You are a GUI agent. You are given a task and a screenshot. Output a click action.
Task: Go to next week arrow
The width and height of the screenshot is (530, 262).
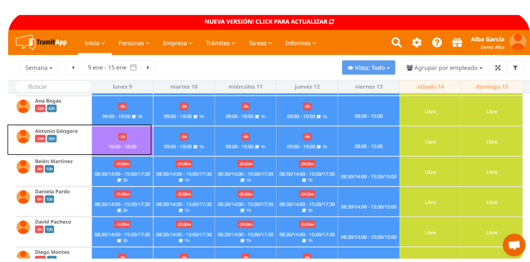148,68
